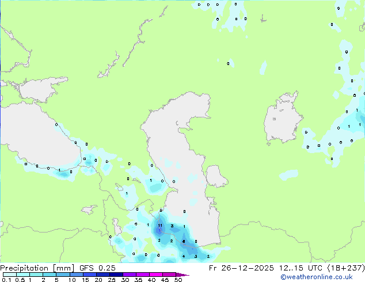Screen dimensions: 365x282
Task: Click the '11' precipitation value on map
Action: click(x=160, y=225)
